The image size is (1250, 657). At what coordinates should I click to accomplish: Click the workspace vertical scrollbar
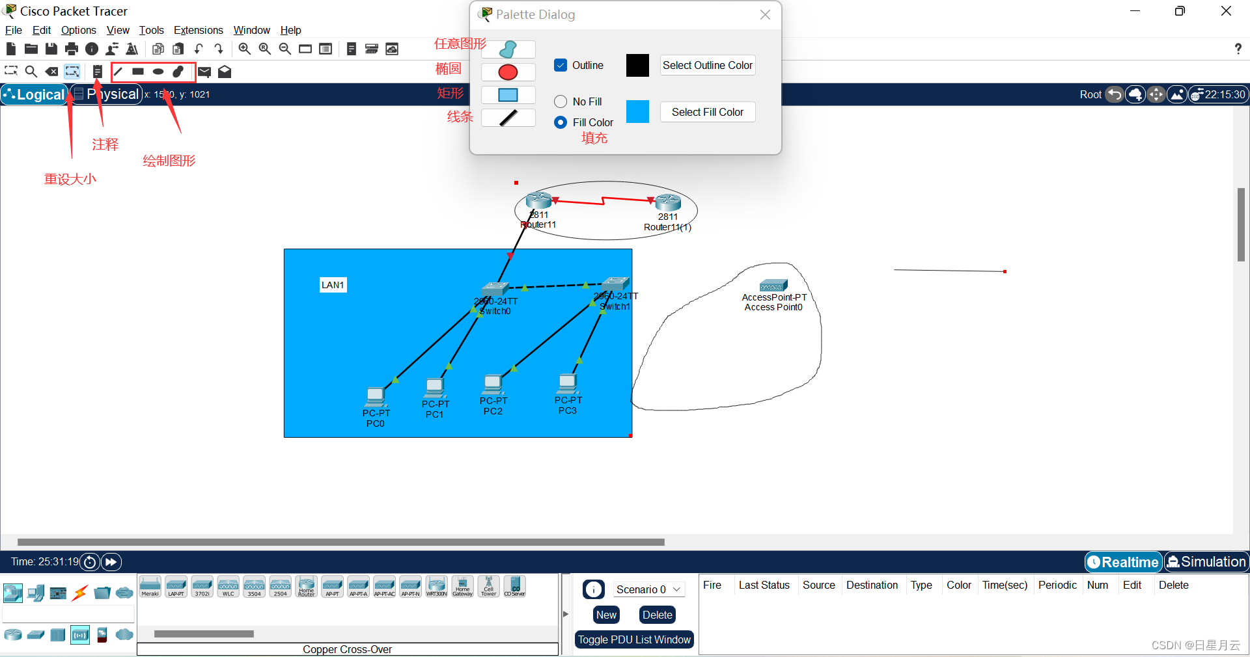[x=1242, y=224]
